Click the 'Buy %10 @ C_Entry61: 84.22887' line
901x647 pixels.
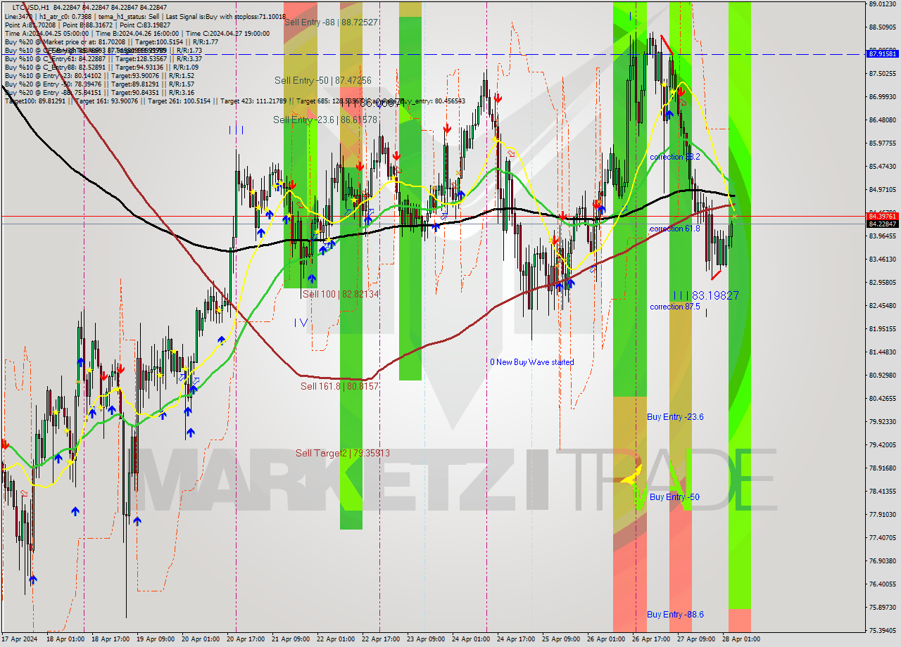[103, 58]
